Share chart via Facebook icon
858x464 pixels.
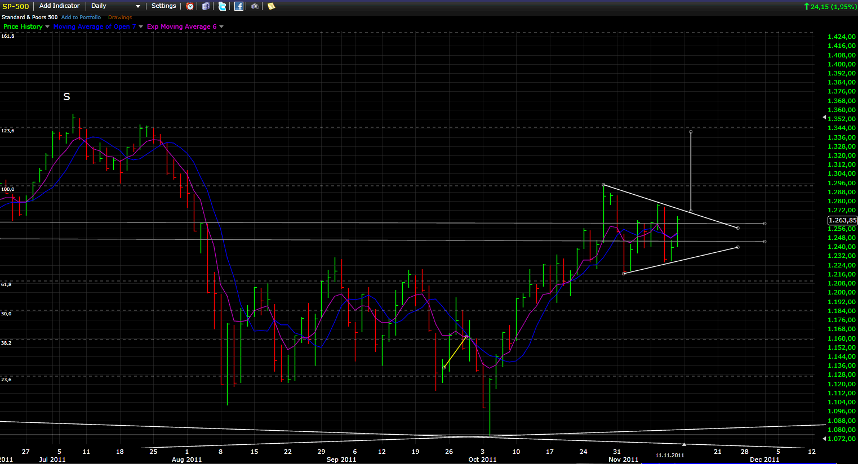(239, 6)
